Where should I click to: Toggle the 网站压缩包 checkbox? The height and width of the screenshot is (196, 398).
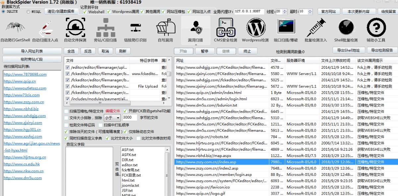tap(164, 12)
